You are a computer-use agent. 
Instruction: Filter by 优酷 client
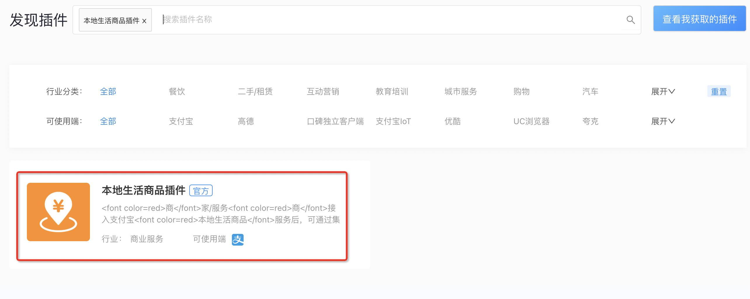pyautogui.click(x=453, y=121)
